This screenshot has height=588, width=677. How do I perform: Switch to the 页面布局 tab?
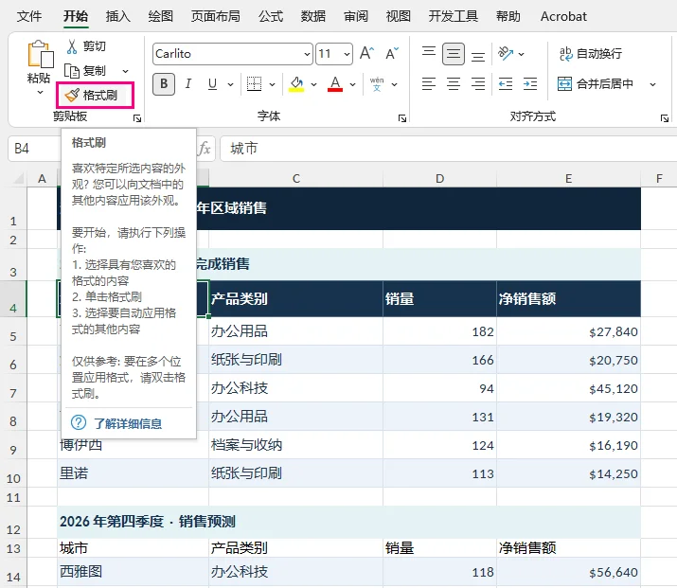pos(216,16)
